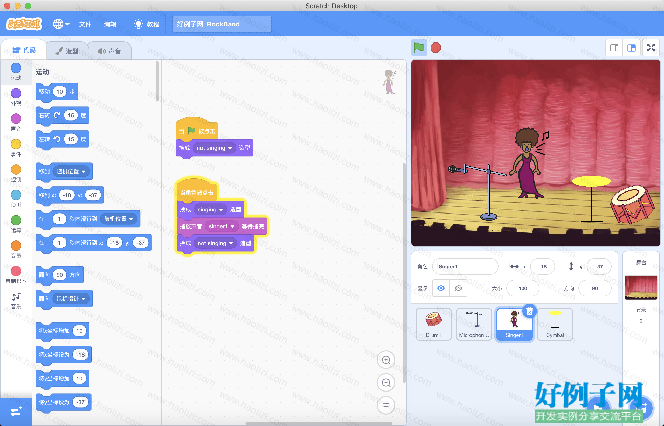Select the 变量 variables category

click(16, 250)
